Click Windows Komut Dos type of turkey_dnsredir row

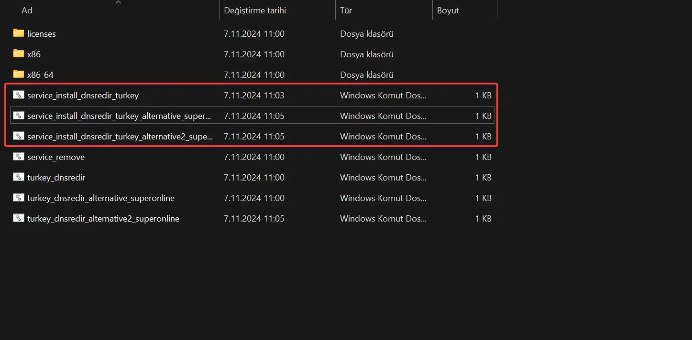coord(383,178)
